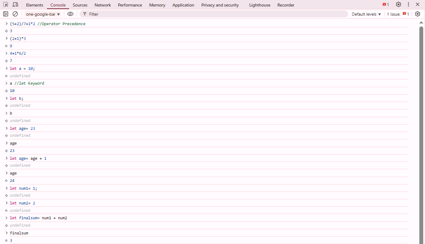The width and height of the screenshot is (425, 244).
Task: Switch to the Console tab
Action: [x=58, y=5]
